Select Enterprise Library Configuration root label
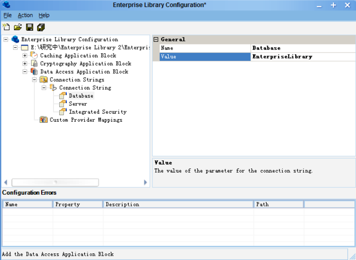This screenshot has width=356, height=260. pyautogui.click(x=70, y=39)
